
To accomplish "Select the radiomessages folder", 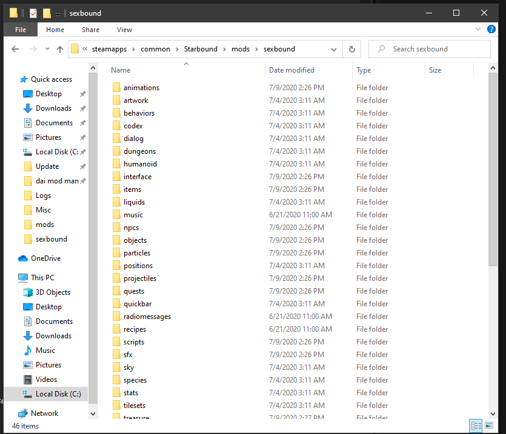I will (147, 317).
